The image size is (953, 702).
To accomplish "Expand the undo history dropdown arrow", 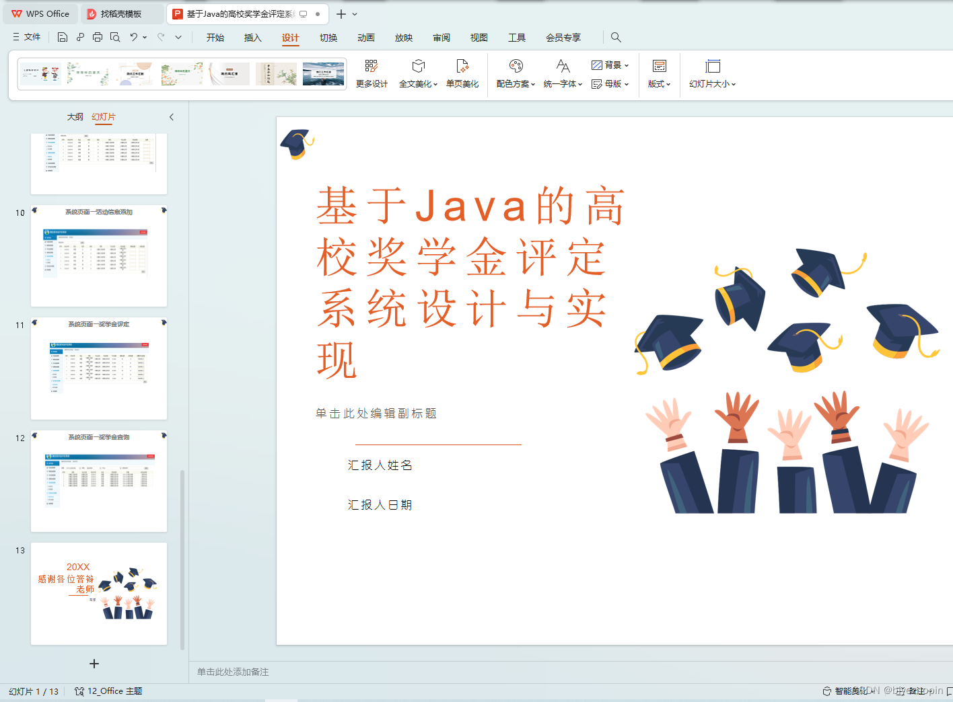I will pyautogui.click(x=145, y=37).
